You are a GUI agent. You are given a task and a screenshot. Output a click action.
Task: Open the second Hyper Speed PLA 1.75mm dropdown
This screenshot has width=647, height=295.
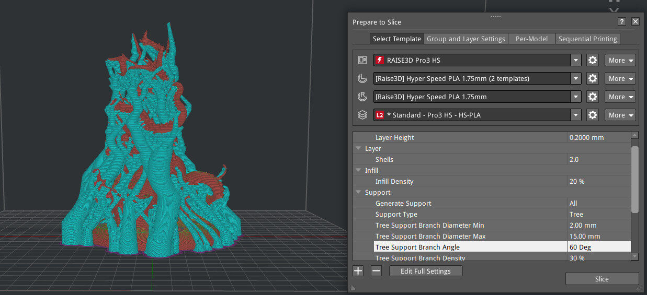(576, 97)
